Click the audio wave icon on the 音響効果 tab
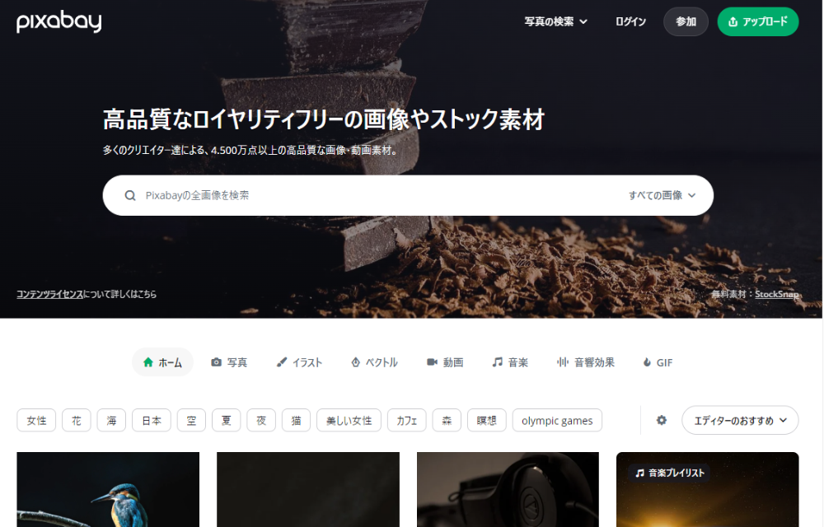Viewport: 824px width, 527px height. click(564, 361)
